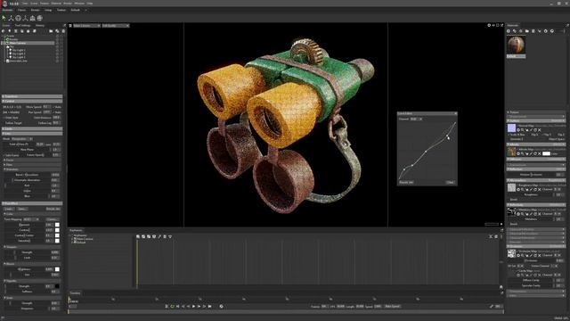Click the Curves button beside Tone Mapping
The image size is (570, 321).
click(x=53, y=219)
